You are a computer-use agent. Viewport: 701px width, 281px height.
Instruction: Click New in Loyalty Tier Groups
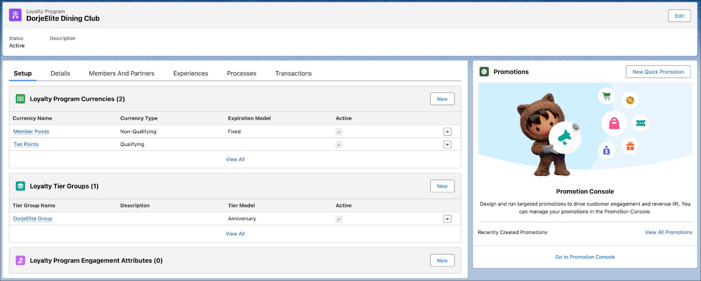click(x=442, y=186)
